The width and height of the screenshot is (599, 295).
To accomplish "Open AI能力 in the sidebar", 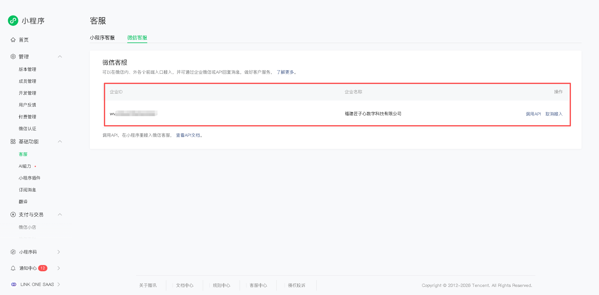I will click(x=25, y=166).
